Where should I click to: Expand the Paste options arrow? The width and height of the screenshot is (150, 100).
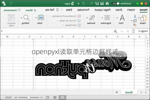(x=139, y=18)
